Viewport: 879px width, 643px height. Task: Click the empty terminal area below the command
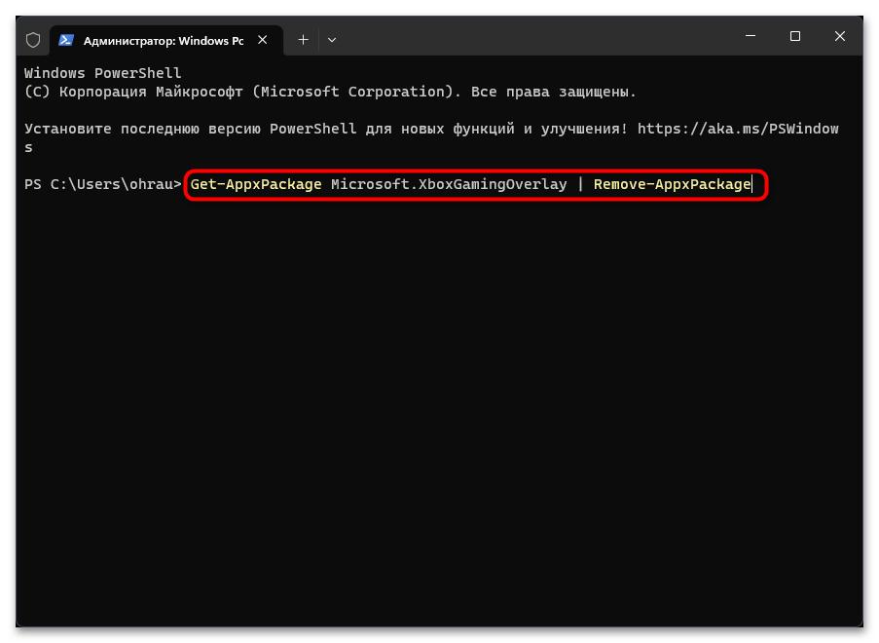pyautogui.click(x=440, y=409)
